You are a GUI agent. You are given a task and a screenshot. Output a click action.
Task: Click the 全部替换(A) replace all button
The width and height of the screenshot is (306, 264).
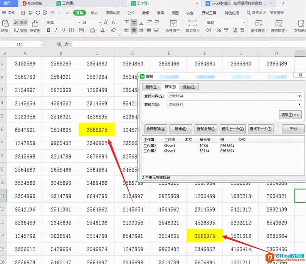tap(156, 129)
